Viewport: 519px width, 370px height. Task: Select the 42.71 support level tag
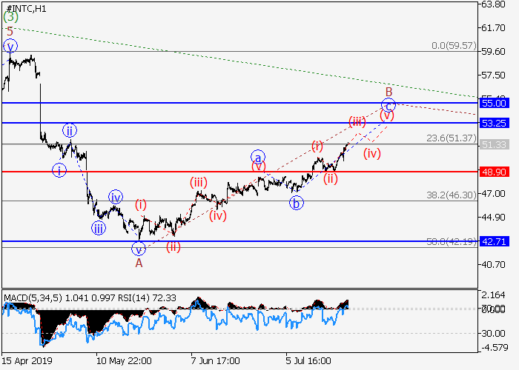(x=493, y=241)
